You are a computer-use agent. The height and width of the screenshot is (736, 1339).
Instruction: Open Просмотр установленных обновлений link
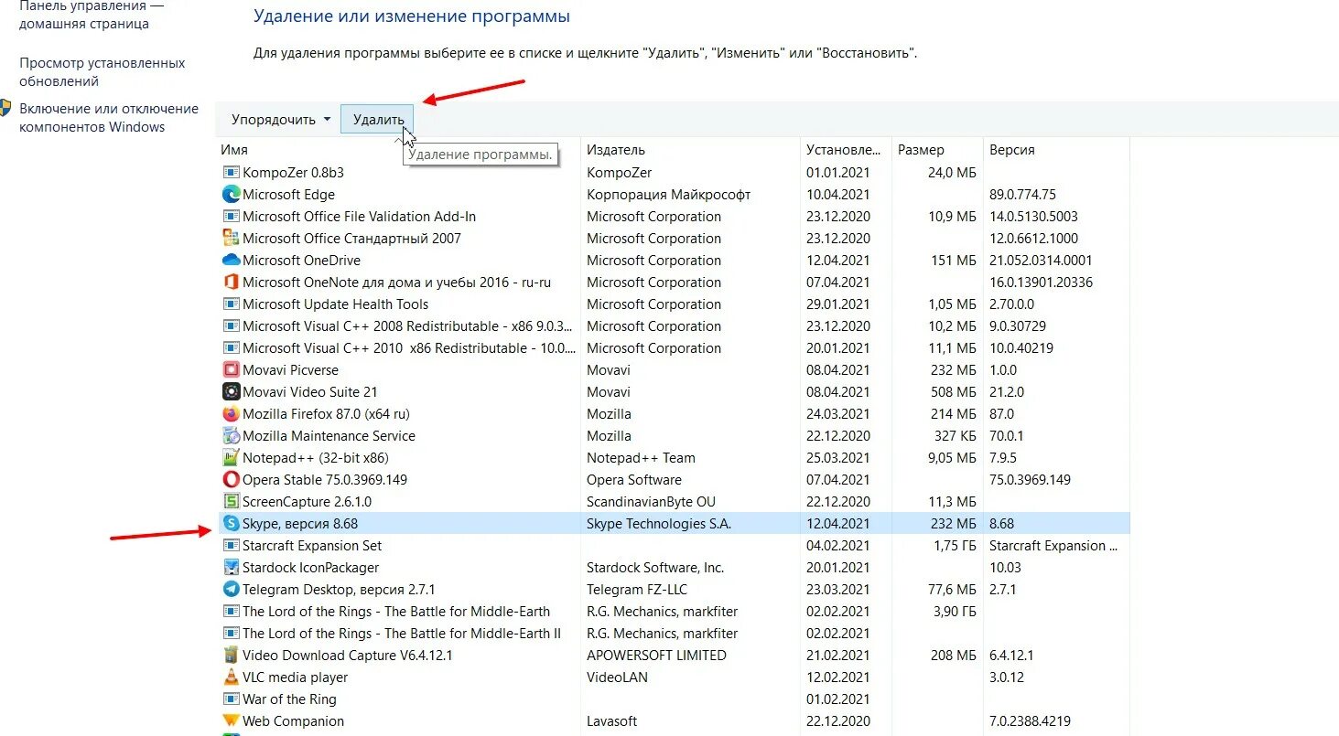[x=103, y=72]
